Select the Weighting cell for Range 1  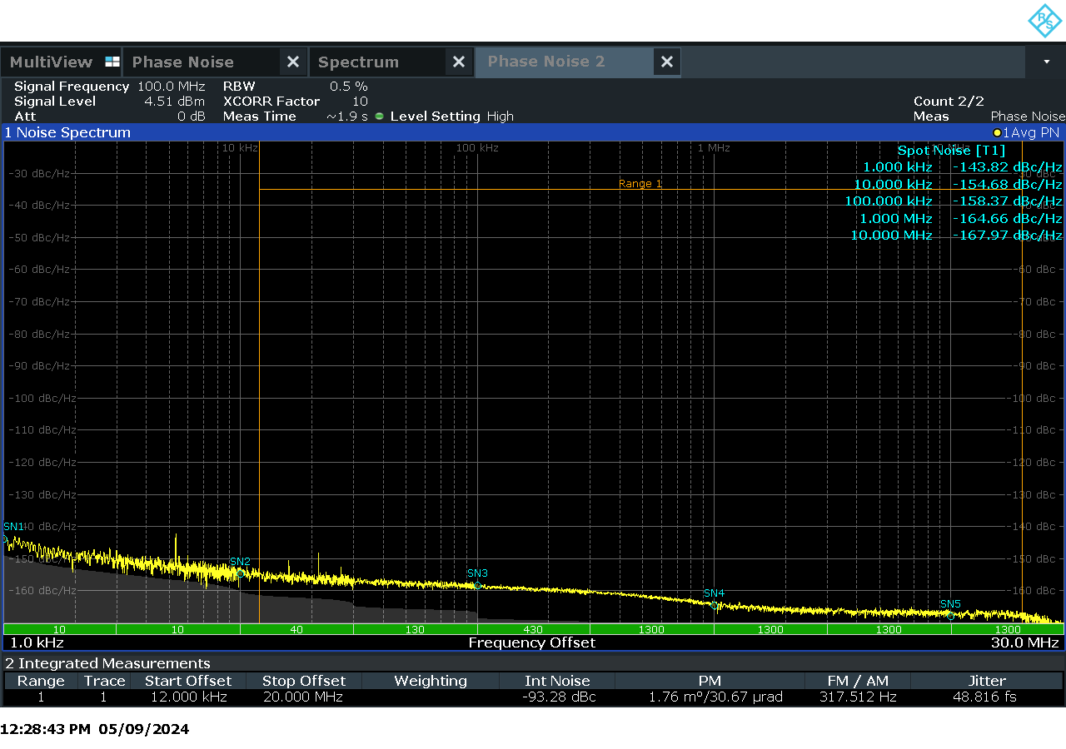pos(430,697)
